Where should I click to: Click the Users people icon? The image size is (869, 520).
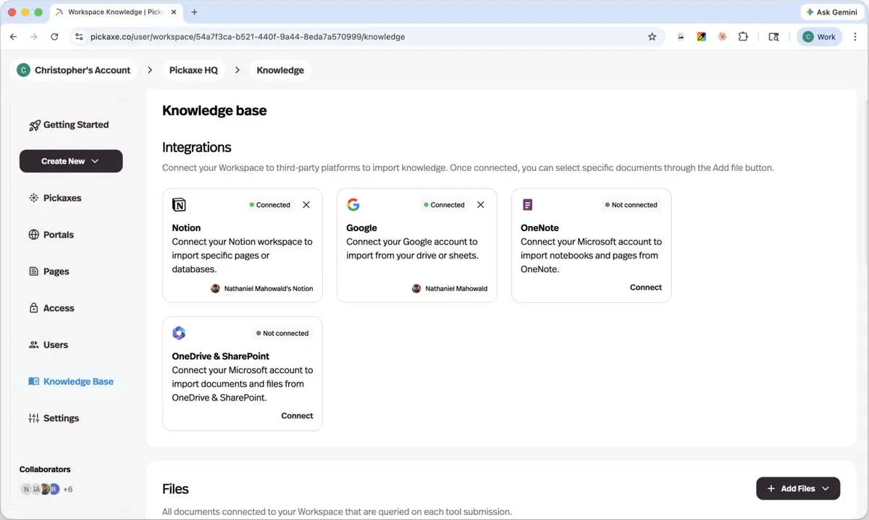33,345
